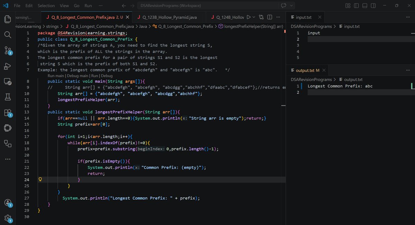The width and height of the screenshot is (415, 225).
Task: Open the Copilot chat dropdown arrow
Action: coord(292,6)
